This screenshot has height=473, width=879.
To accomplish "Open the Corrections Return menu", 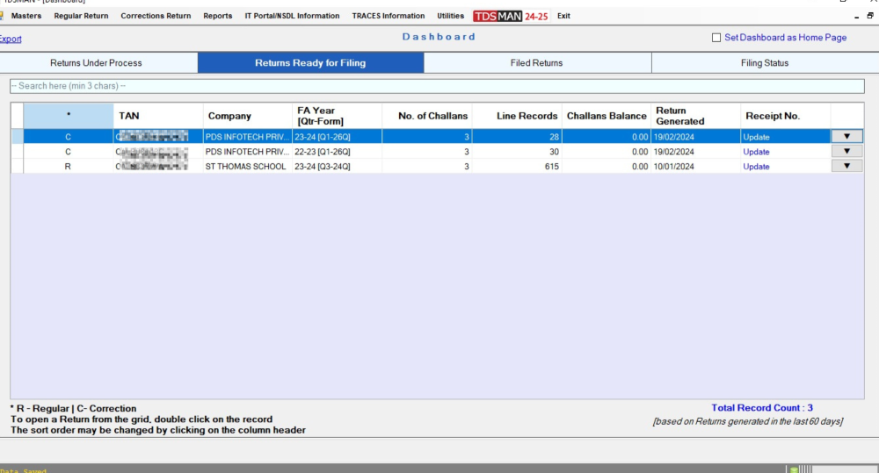I will 156,16.
